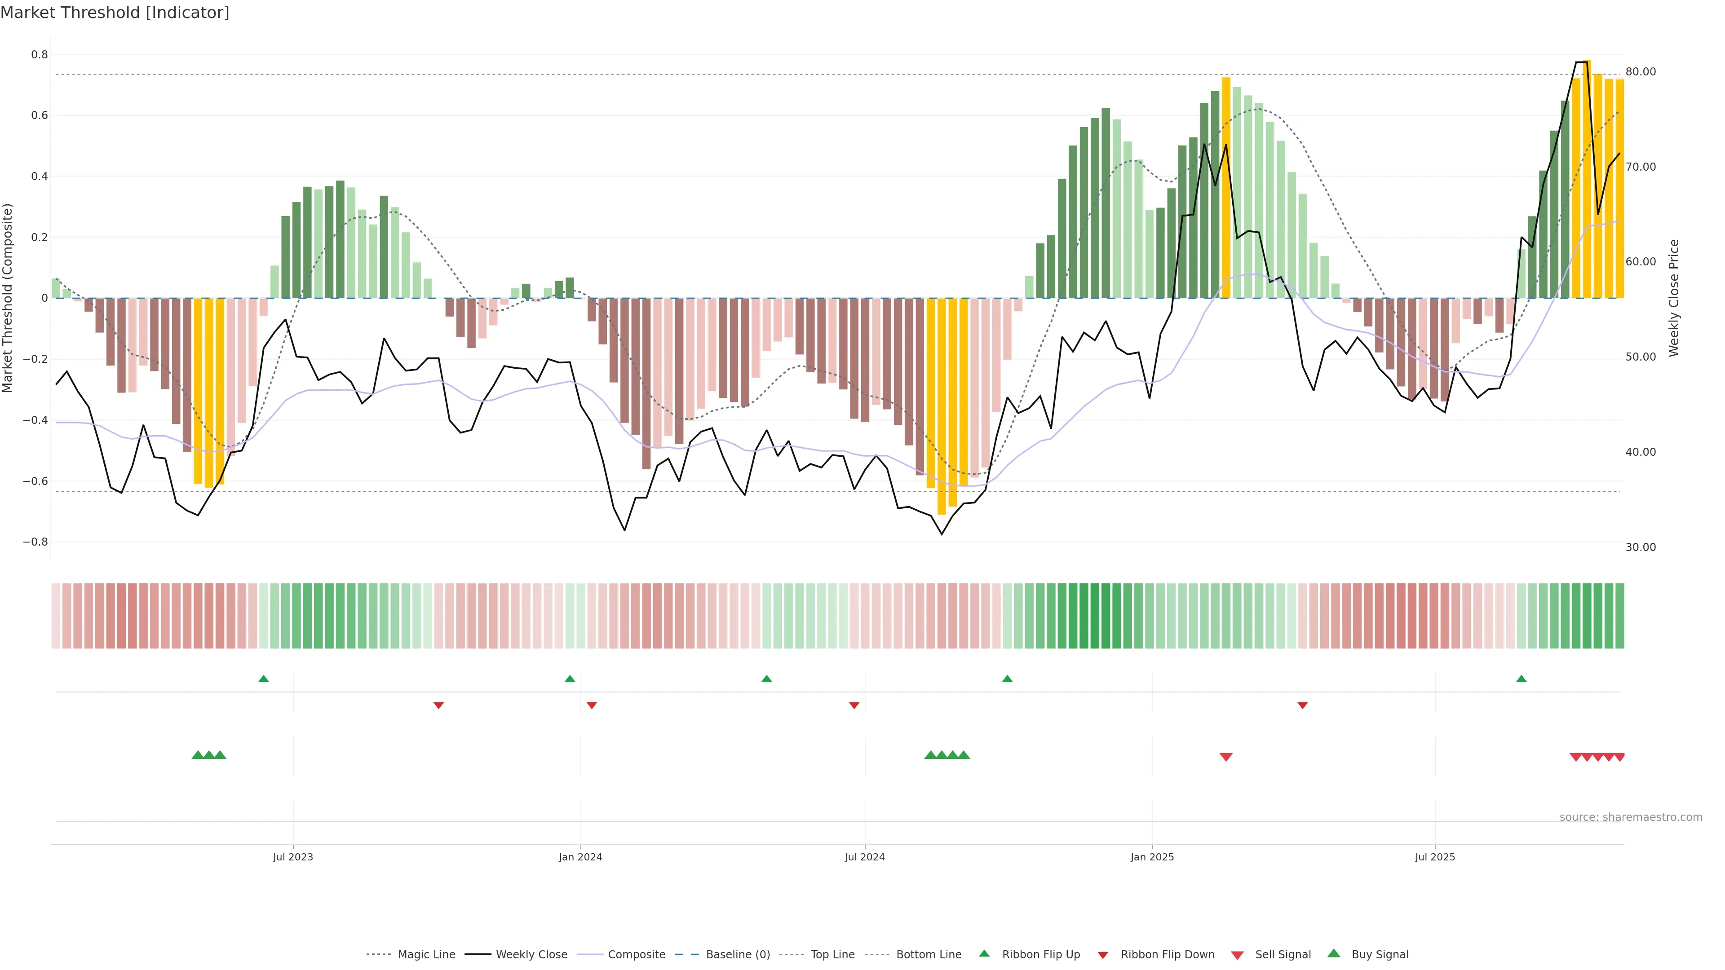Click the Weekly Close Price axis title
The width and height of the screenshot is (1725, 970).
[1674, 298]
